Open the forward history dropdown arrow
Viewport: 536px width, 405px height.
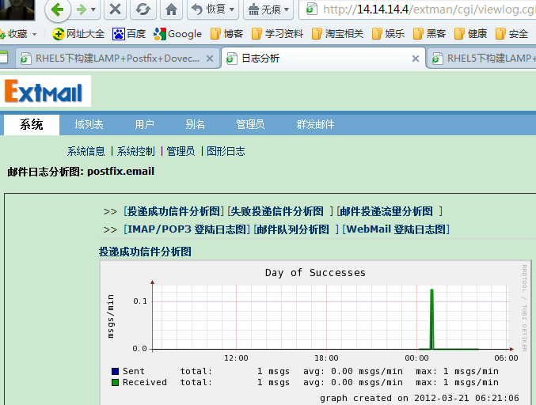coord(93,9)
